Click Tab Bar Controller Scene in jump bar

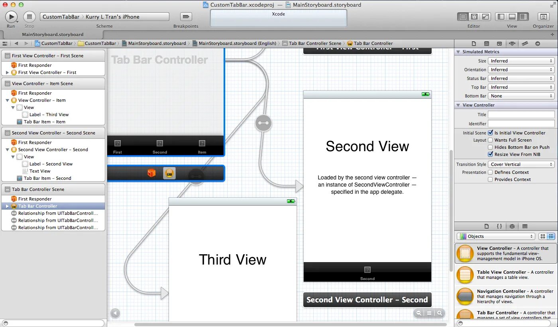[312, 43]
